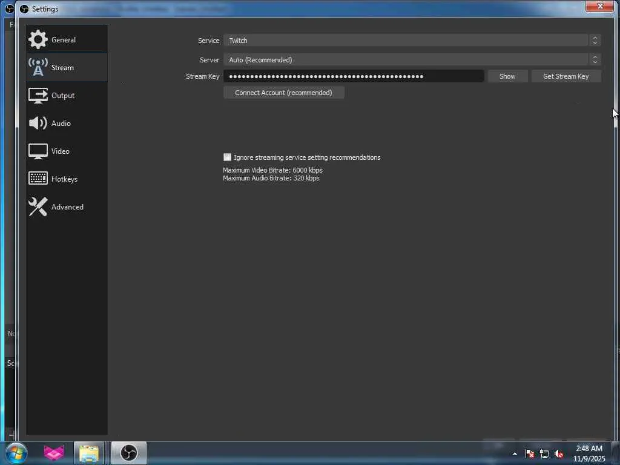This screenshot has height=465, width=620.
Task: Open Server dropdown Auto (Recommended)
Action: [x=412, y=60]
